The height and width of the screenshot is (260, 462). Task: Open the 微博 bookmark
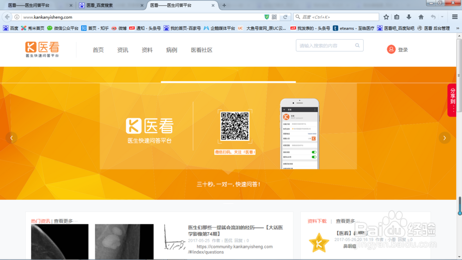point(119,28)
